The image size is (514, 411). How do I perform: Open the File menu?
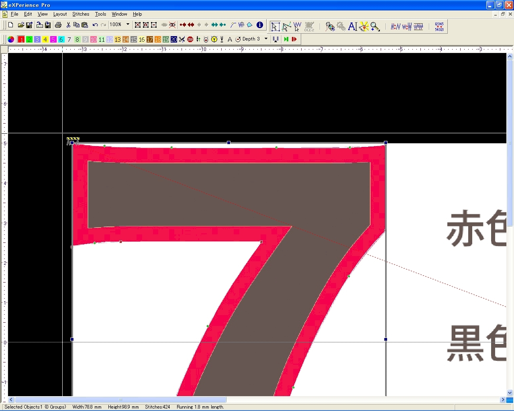(x=14, y=14)
